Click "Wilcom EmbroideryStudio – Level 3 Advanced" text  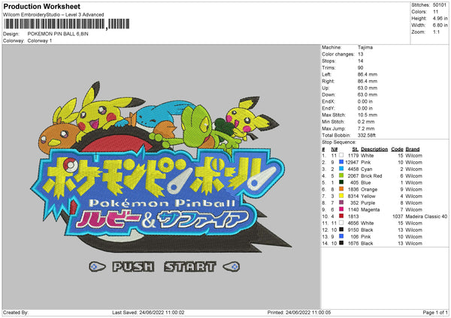(x=53, y=15)
